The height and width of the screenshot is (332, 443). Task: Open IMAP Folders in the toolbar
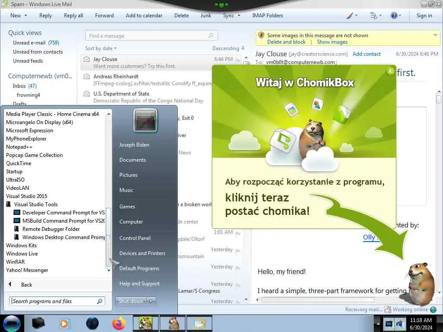click(267, 16)
